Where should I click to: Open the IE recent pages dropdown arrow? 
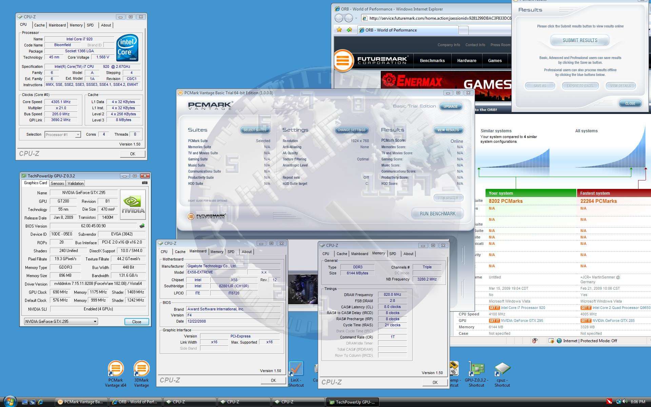click(356, 18)
